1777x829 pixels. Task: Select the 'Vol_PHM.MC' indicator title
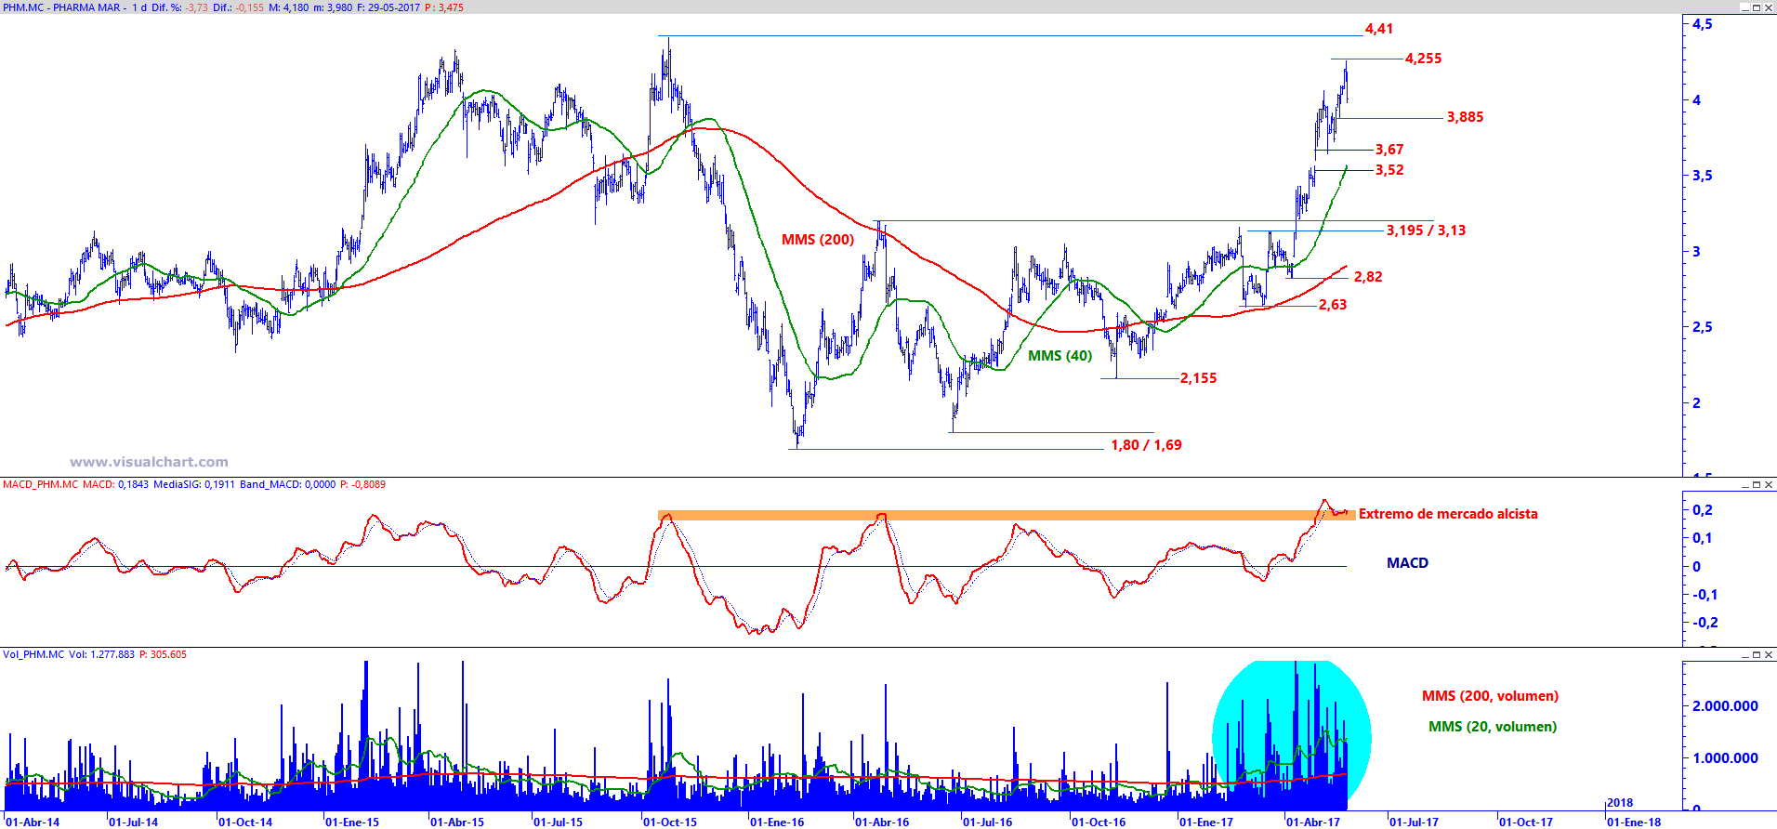[x=33, y=654]
